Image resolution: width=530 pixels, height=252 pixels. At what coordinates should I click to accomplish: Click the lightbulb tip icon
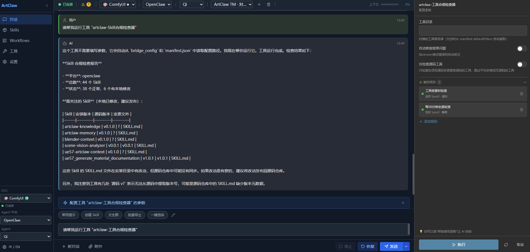tap(421, 231)
